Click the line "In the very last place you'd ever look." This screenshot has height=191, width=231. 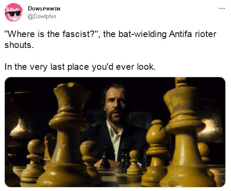[x=80, y=67]
